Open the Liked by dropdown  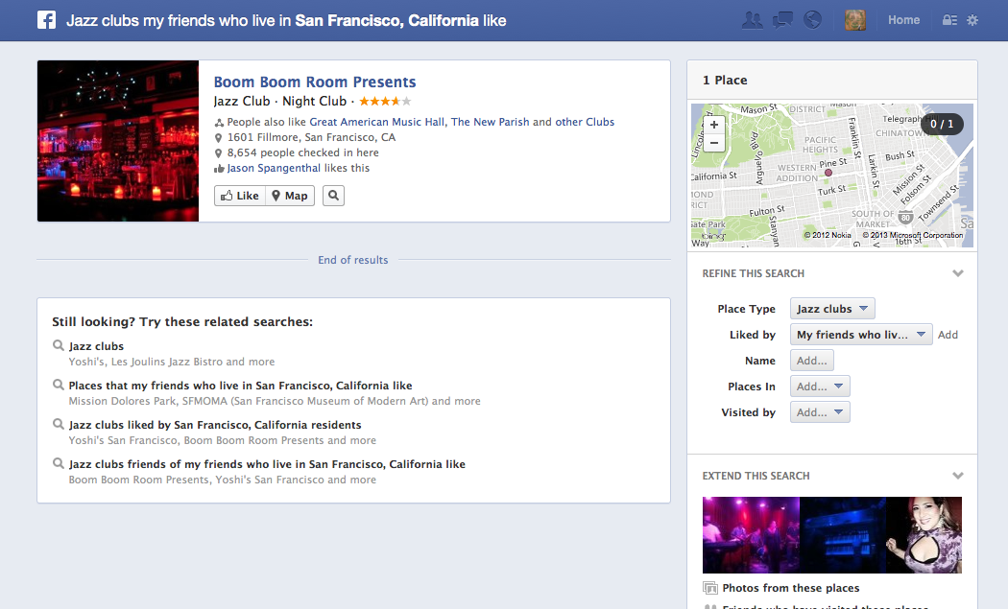860,335
